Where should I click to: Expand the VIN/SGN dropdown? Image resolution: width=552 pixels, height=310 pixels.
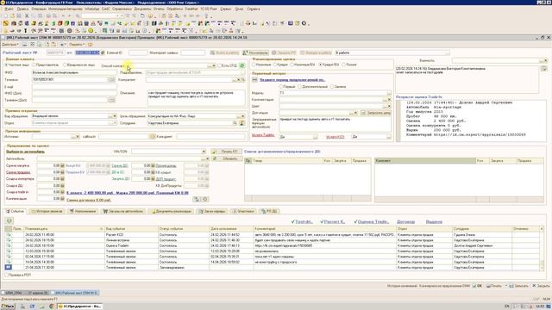(204, 152)
